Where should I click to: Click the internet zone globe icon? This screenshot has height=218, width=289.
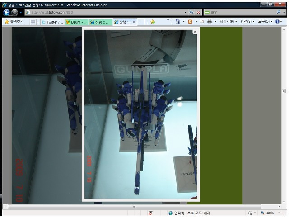(171, 213)
